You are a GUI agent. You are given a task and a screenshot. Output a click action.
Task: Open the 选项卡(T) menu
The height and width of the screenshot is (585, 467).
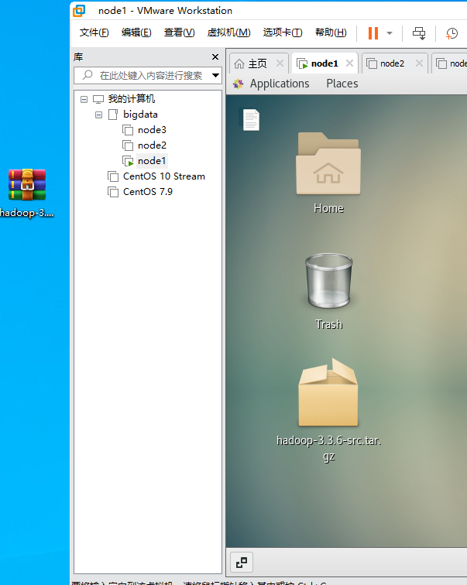283,32
